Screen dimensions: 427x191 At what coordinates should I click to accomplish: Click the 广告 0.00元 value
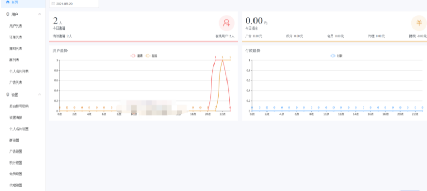(x=253, y=36)
